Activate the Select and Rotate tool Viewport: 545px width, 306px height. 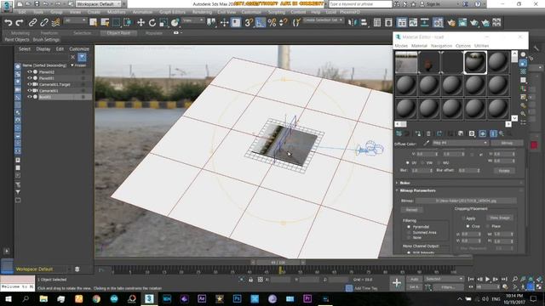(x=152, y=23)
